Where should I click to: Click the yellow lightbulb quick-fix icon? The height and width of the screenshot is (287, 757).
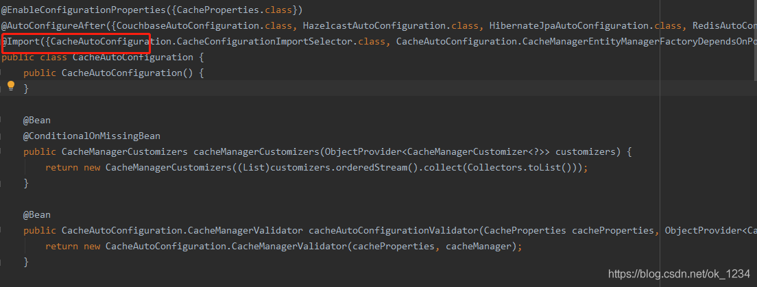(x=10, y=86)
